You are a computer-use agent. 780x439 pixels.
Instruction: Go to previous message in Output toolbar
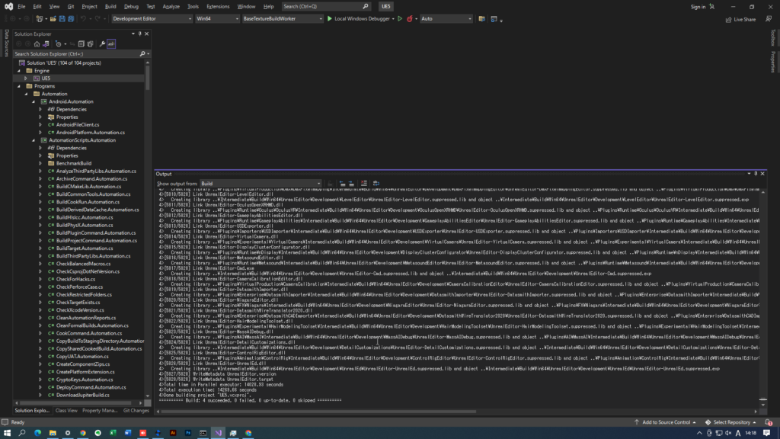[342, 183]
